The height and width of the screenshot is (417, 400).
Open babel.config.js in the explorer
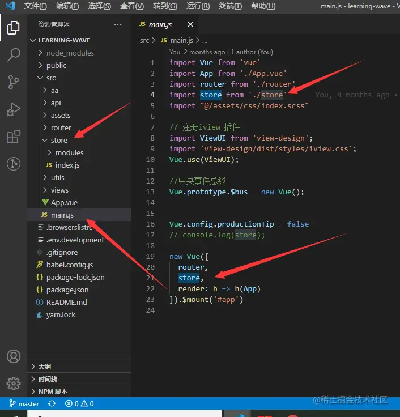(x=79, y=265)
